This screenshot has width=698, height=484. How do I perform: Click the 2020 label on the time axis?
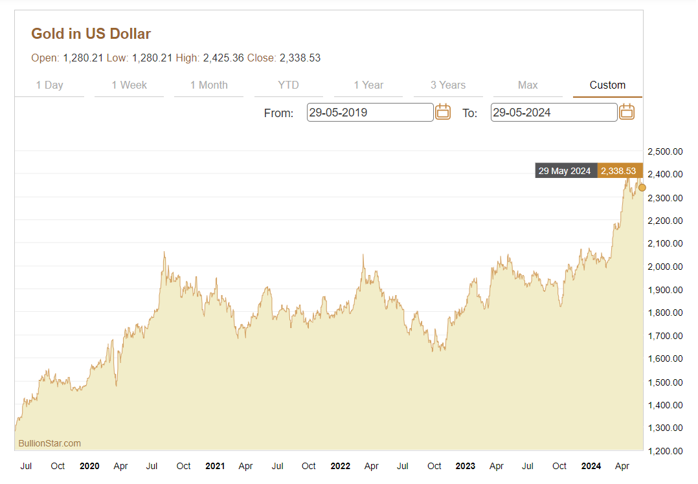[89, 466]
